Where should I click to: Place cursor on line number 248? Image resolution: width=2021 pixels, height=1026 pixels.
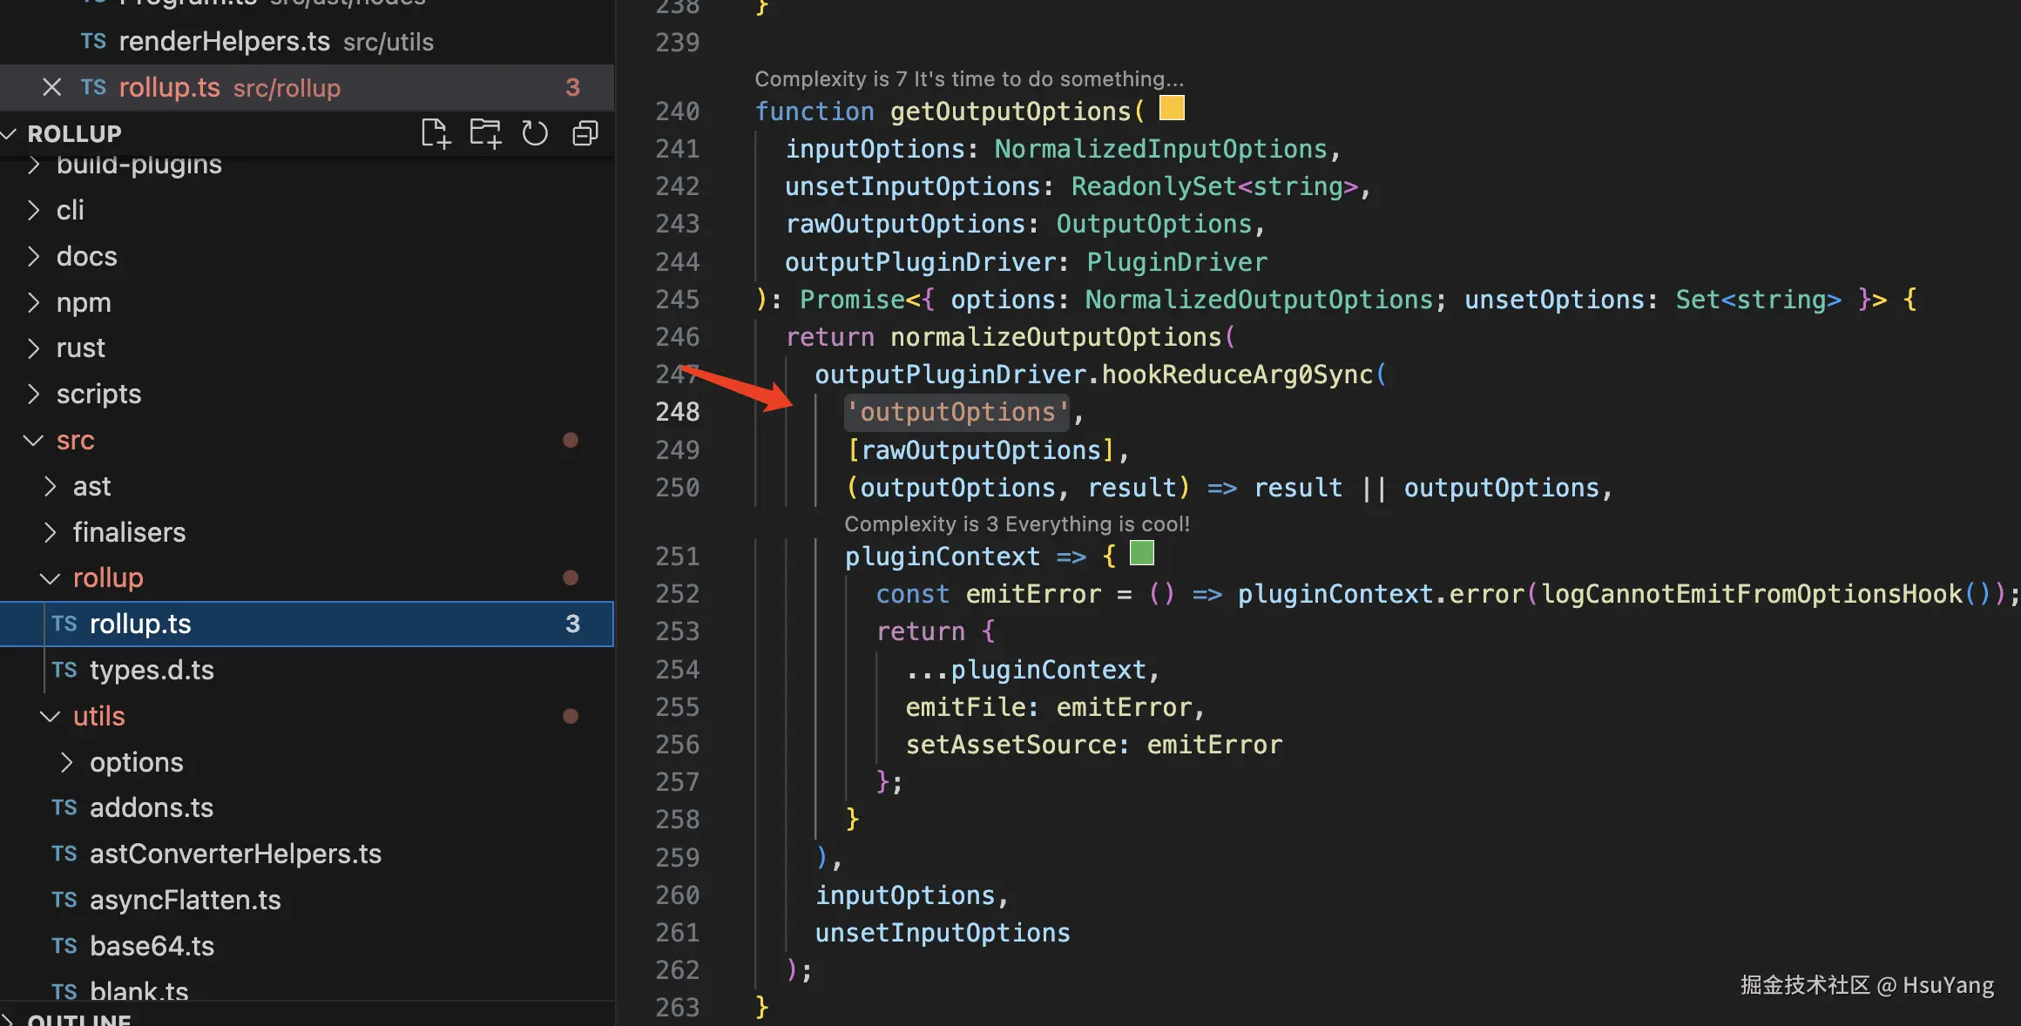click(x=678, y=412)
